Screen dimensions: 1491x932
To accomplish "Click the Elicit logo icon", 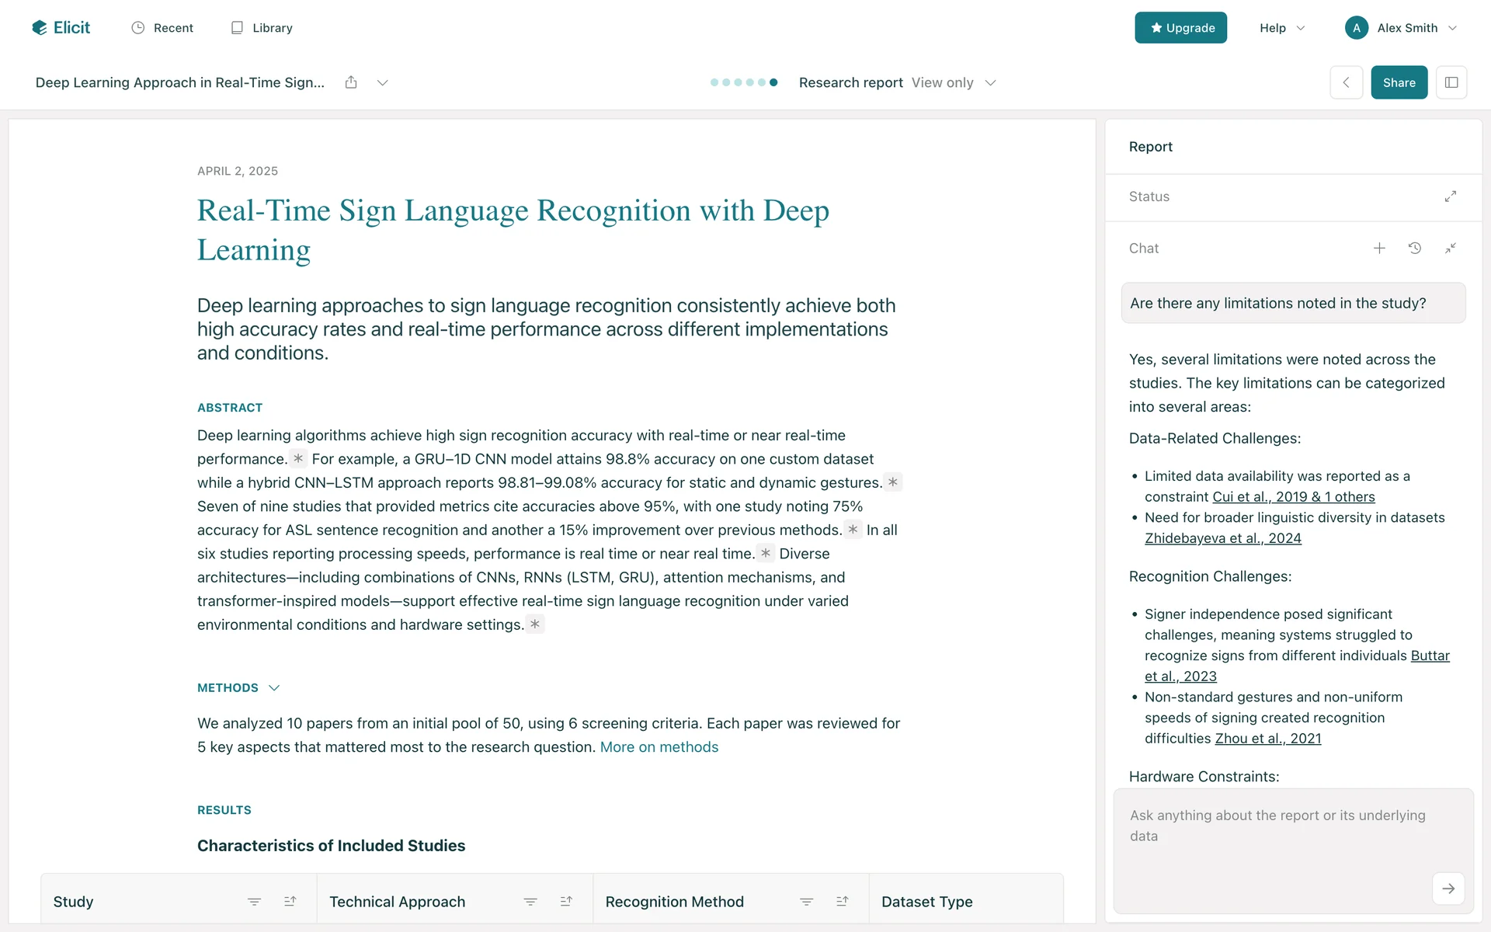I will click(40, 28).
